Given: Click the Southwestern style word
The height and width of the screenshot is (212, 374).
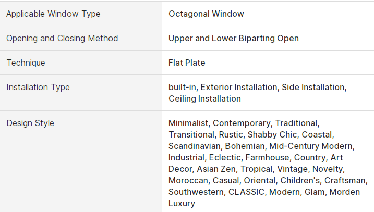Looking at the screenshot, I should point(196,192).
